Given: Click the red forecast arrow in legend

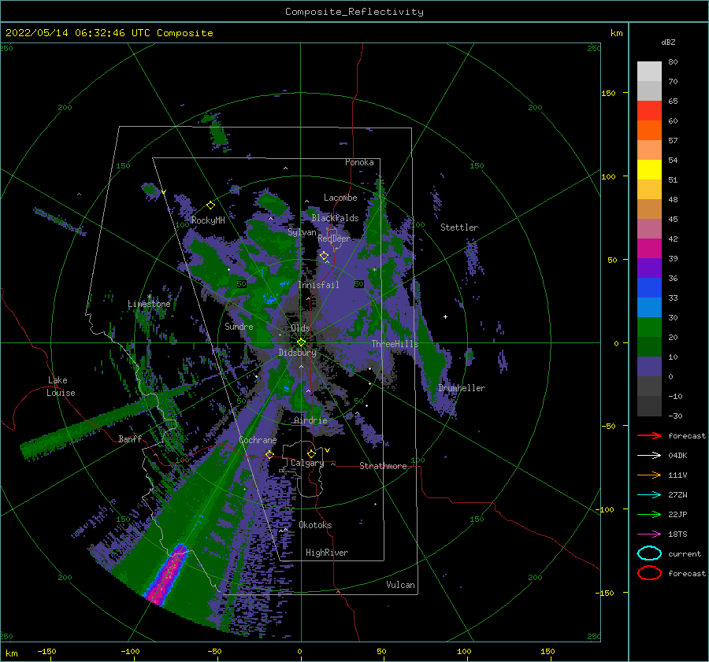Looking at the screenshot, I should 649,435.
